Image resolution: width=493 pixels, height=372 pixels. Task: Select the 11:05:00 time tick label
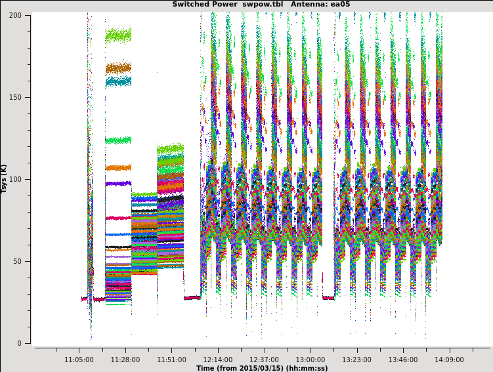coord(79,360)
